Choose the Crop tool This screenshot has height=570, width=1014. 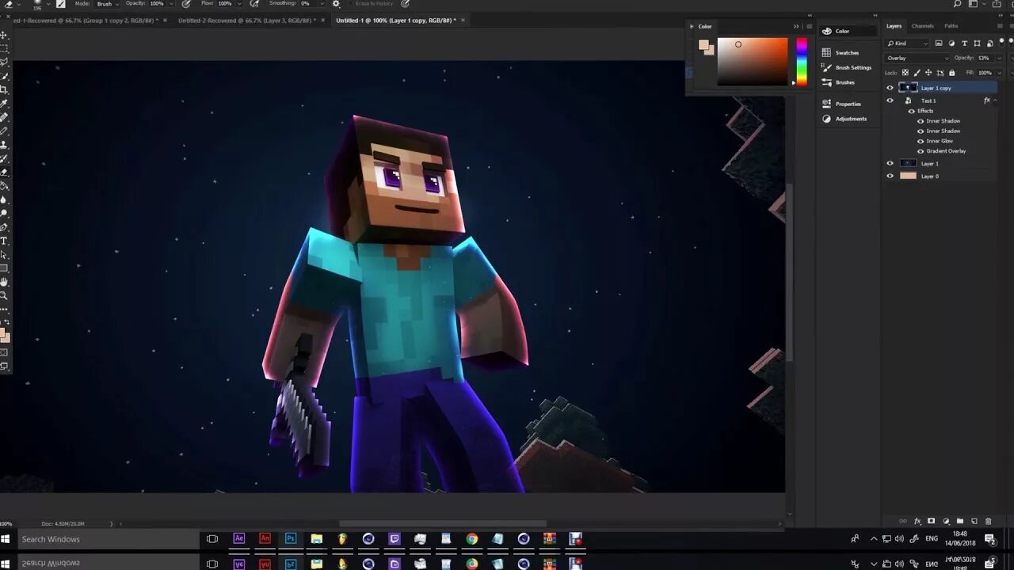(4, 89)
